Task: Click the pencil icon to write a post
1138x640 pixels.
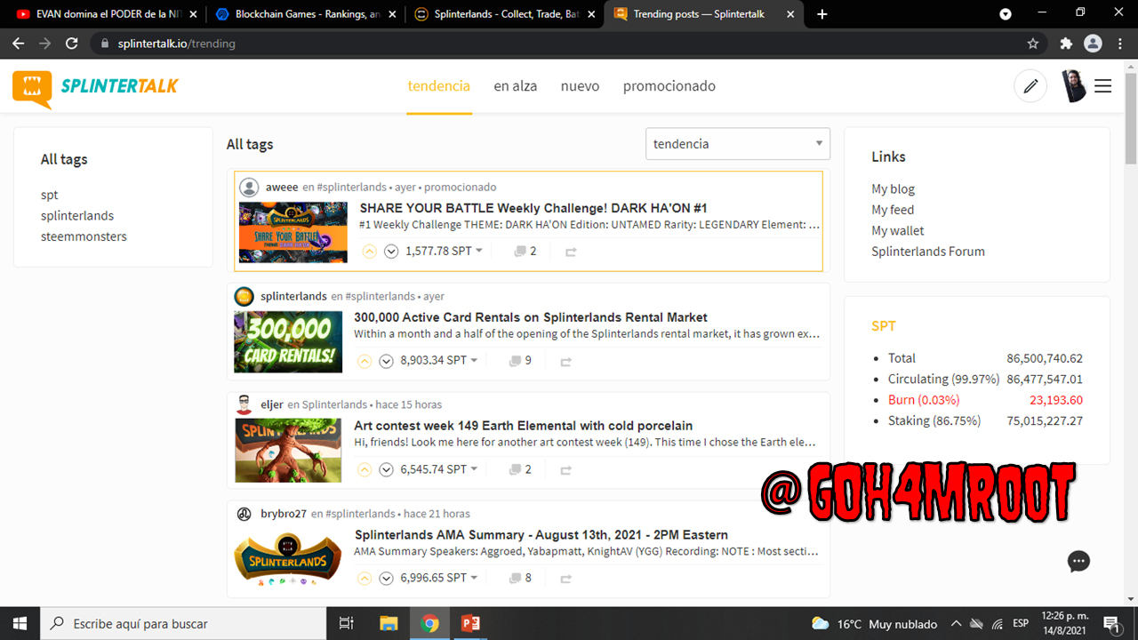Action: [1030, 86]
